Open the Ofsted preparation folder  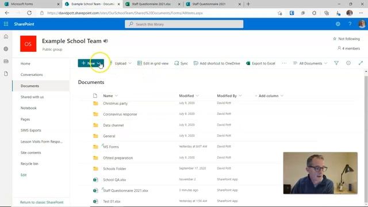coord(118,158)
